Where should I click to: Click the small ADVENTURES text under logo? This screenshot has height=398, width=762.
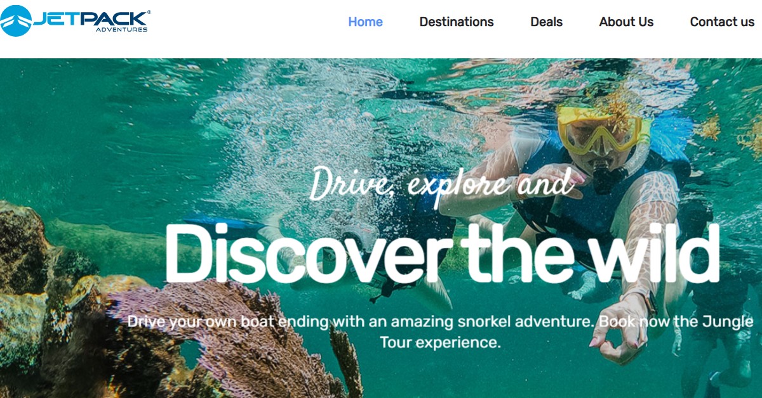coord(121,29)
